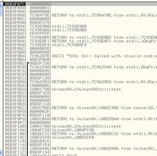Click CVulnerAXCtrl::test comment in row 05B3F100
The height and width of the screenshot is (156, 157).
point(86,126)
